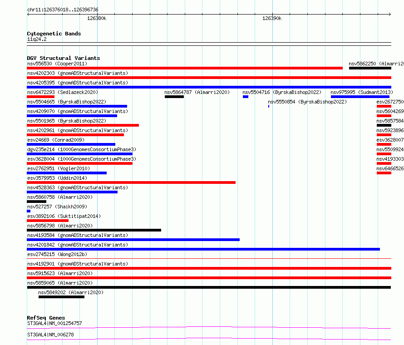Open esv2762951 (Vogler2010) variant

point(59,168)
